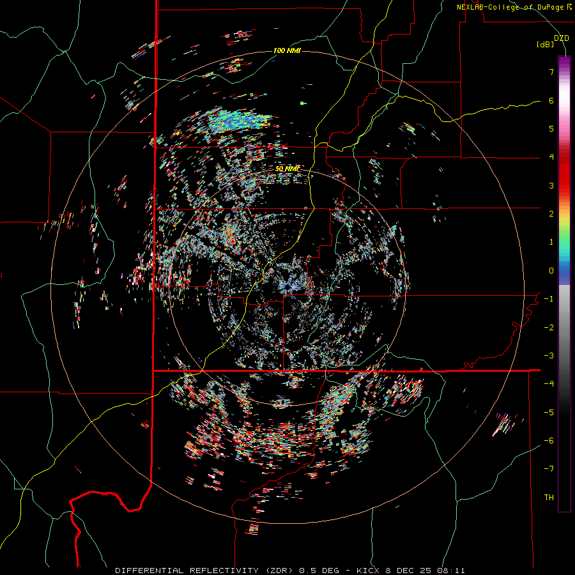
Task: Click the -6 value on color scale
Action: point(549,441)
